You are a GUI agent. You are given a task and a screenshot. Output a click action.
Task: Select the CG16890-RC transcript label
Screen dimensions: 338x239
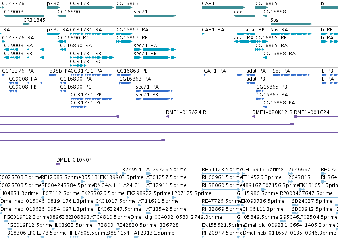(73, 37)
